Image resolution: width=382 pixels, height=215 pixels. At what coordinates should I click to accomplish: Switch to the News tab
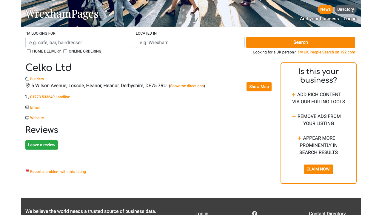[325, 9]
